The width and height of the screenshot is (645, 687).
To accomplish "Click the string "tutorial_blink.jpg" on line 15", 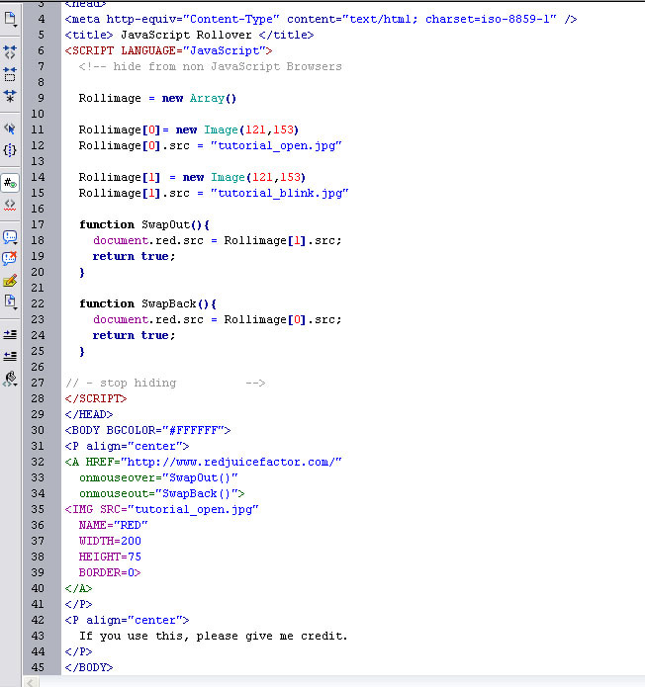I will (x=280, y=193).
